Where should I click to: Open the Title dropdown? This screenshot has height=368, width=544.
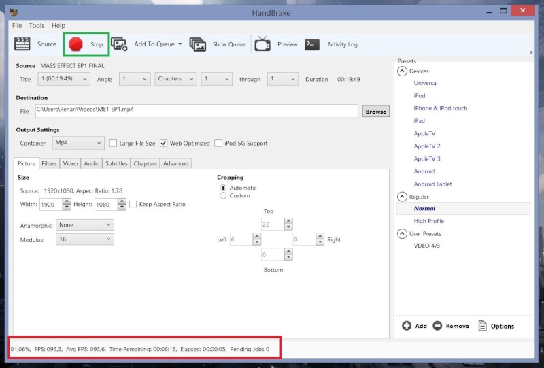[64, 79]
